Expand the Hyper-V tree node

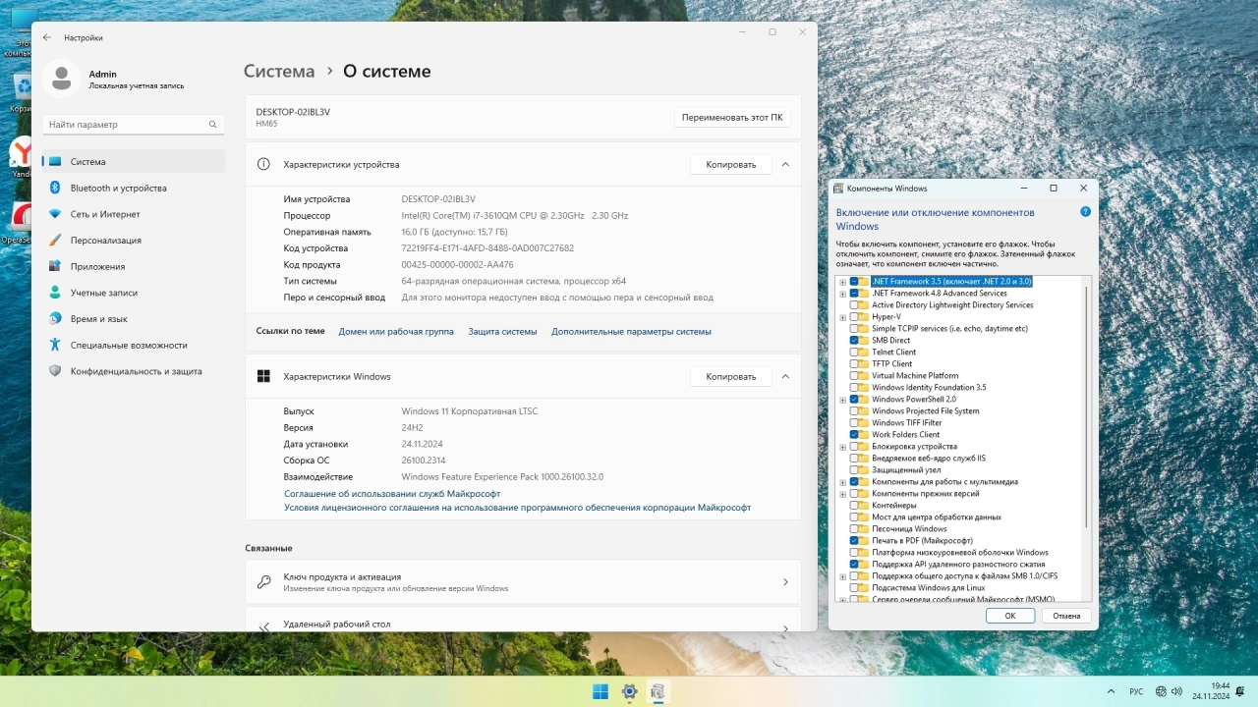click(x=843, y=317)
